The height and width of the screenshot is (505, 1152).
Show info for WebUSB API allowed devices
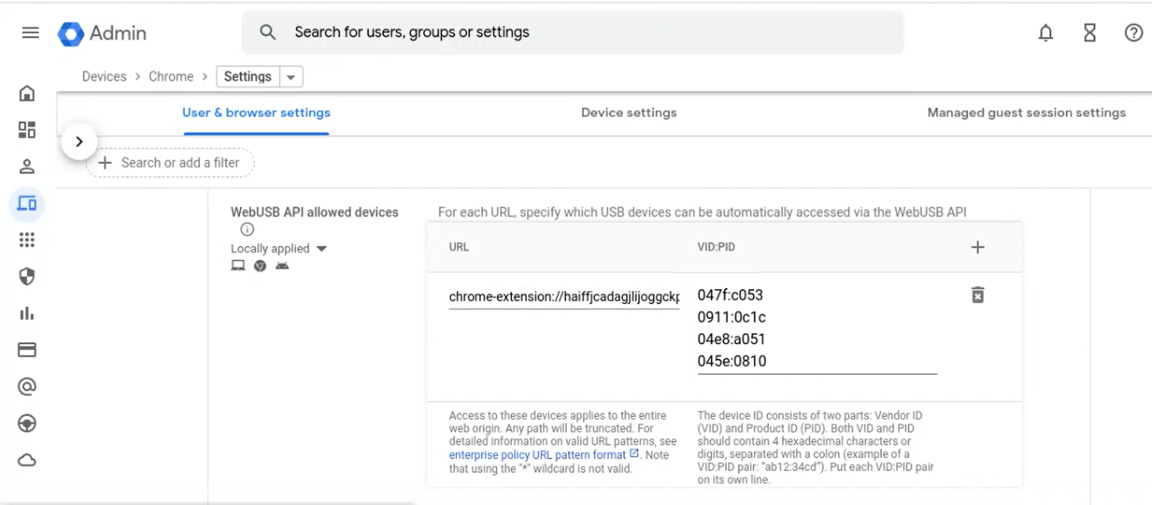247,229
